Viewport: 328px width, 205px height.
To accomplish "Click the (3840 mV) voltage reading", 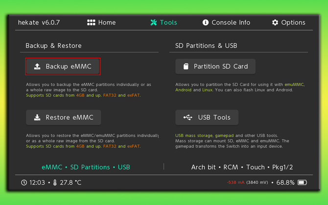I will (257, 182).
